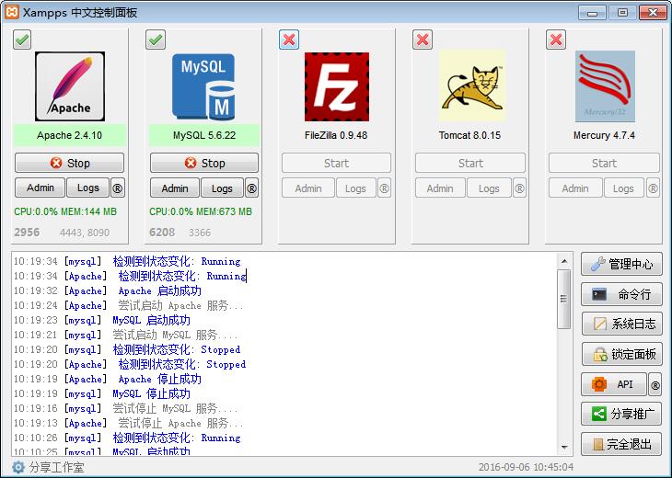The image size is (672, 478).
Task: Click FileZilla Admin button
Action: (x=308, y=188)
